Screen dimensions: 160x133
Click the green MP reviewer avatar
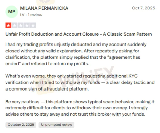(12, 12)
